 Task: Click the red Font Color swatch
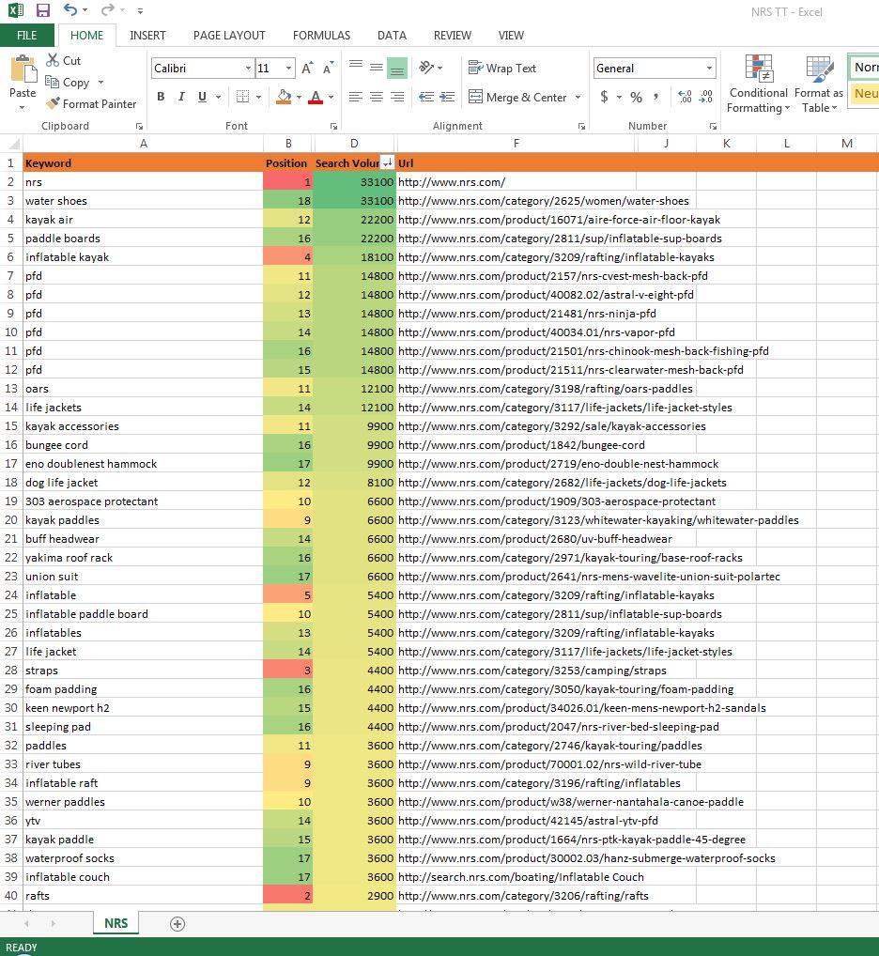[314, 101]
